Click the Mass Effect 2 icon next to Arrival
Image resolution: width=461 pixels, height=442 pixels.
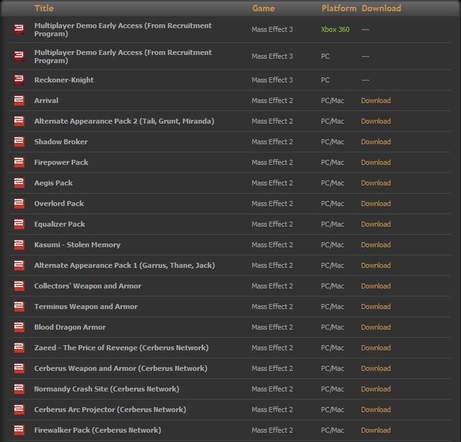point(19,101)
